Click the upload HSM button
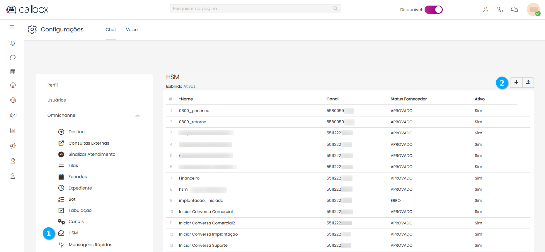 [x=528, y=83]
